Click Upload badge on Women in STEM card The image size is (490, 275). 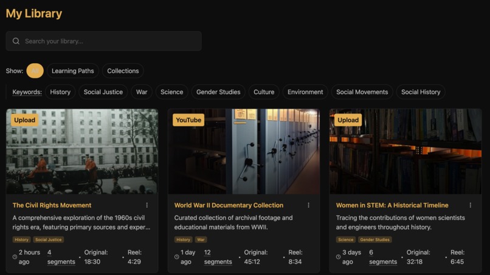point(348,120)
